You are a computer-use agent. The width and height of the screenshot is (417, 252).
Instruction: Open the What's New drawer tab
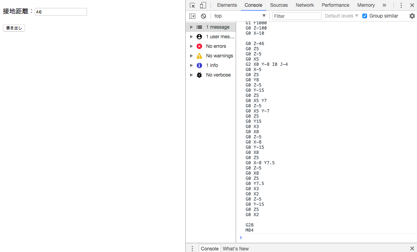[236, 248]
